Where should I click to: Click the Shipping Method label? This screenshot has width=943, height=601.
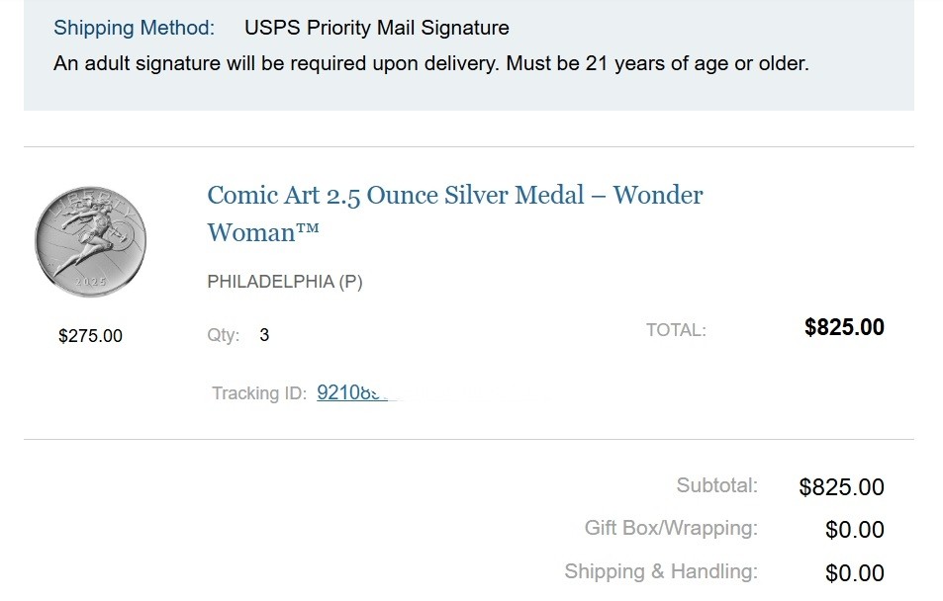[134, 28]
